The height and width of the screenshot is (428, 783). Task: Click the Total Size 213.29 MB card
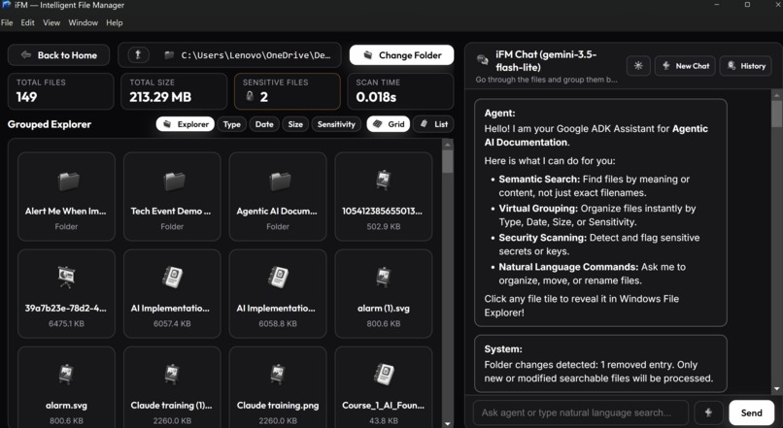pyautogui.click(x=174, y=91)
